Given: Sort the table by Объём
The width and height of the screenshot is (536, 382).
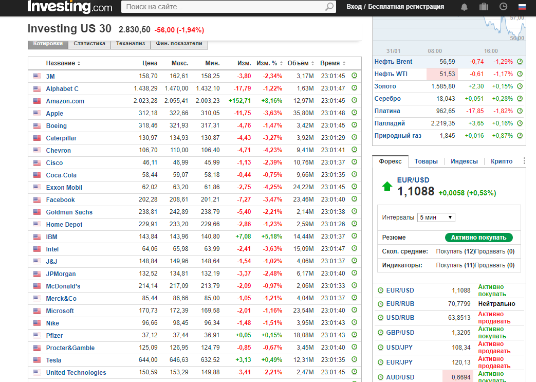Looking at the screenshot, I should pyautogui.click(x=301, y=63).
